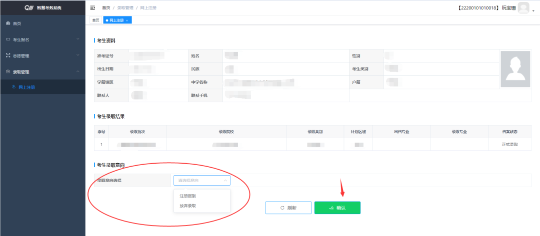
Task: Select 注册报到 from the dropdown list
Action: [x=188, y=196]
